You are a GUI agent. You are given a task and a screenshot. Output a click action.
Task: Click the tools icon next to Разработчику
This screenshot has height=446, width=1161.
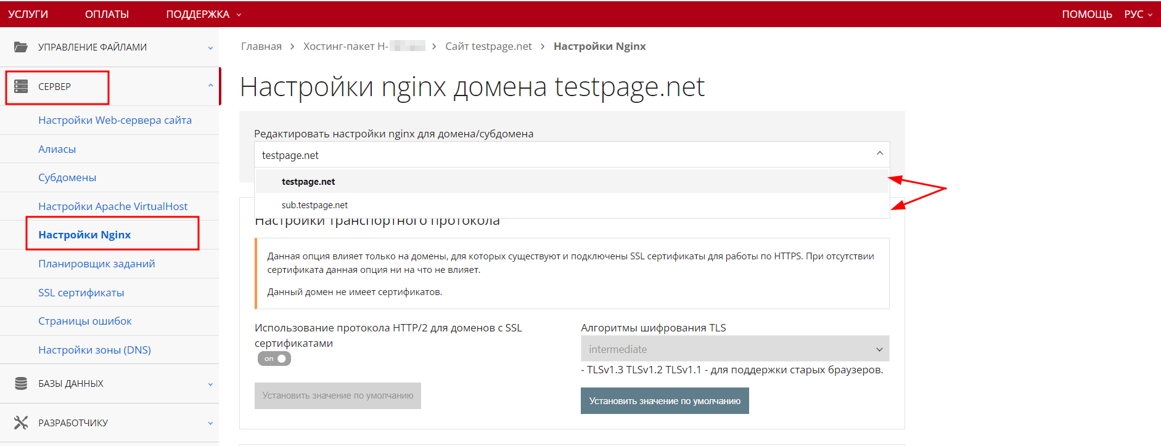[21, 423]
